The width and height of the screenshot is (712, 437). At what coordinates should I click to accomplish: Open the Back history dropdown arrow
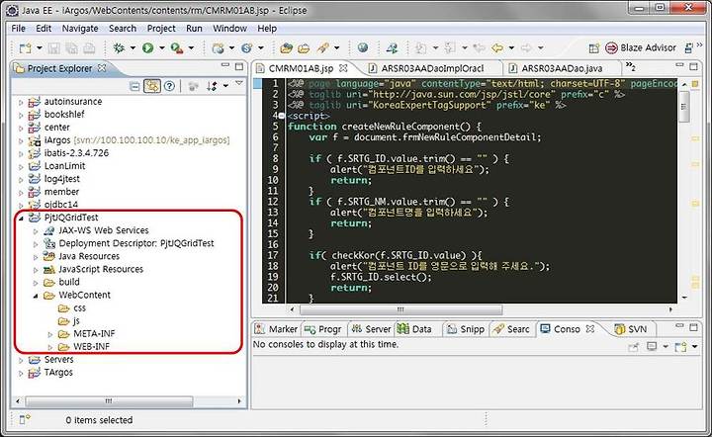tap(511, 47)
